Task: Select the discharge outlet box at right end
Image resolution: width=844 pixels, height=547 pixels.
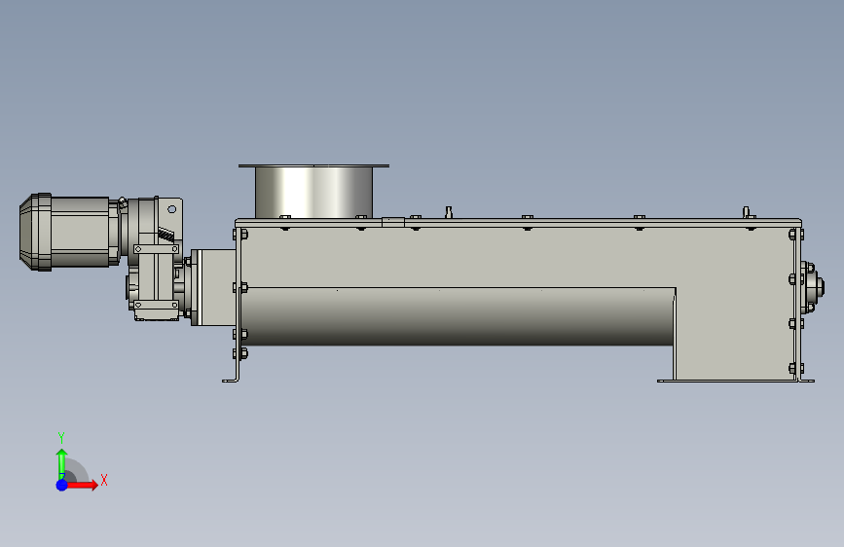Action: coord(735,334)
